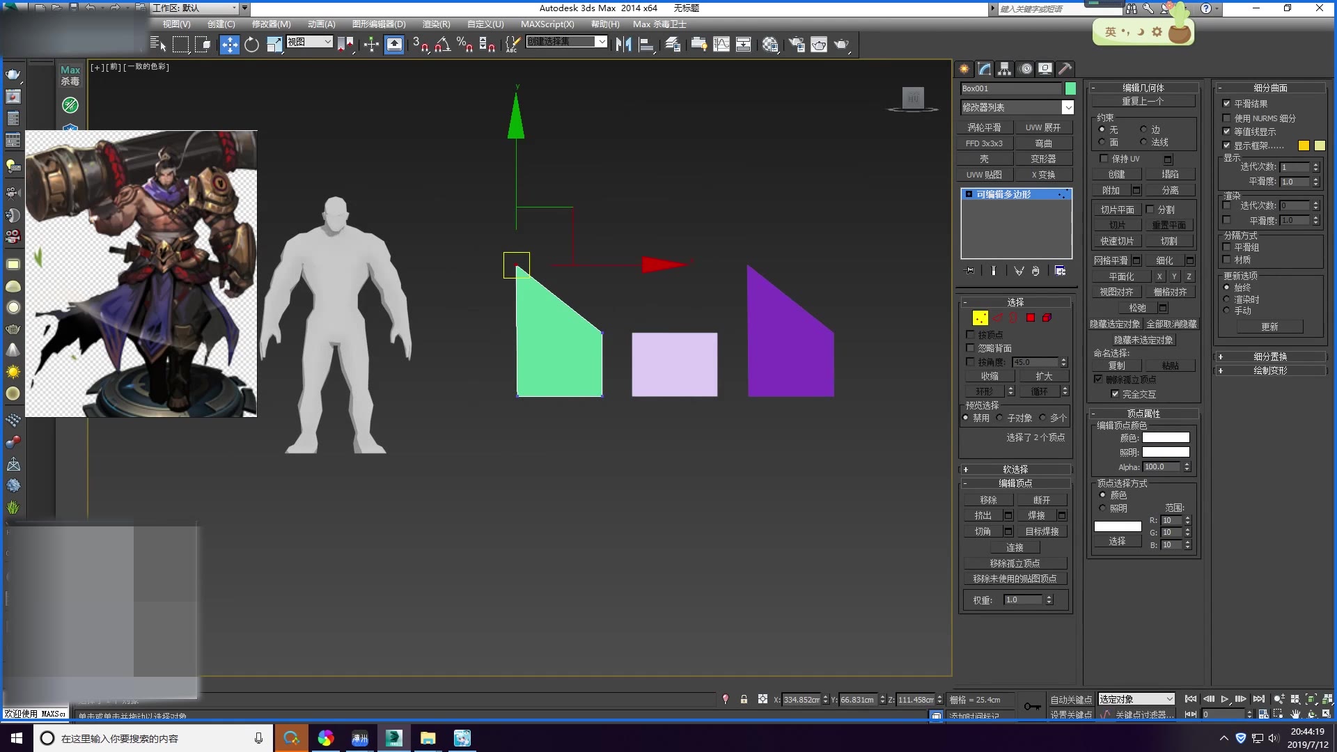Activate the Rotate tool
Screen dimensions: 1337x752
tap(251, 45)
